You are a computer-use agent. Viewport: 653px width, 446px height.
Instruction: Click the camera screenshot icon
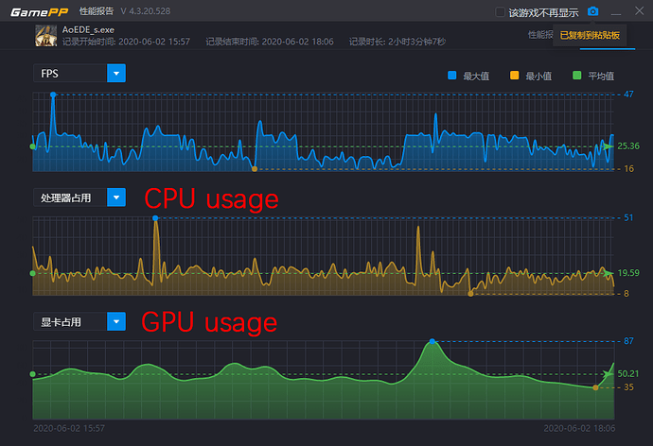tap(592, 11)
